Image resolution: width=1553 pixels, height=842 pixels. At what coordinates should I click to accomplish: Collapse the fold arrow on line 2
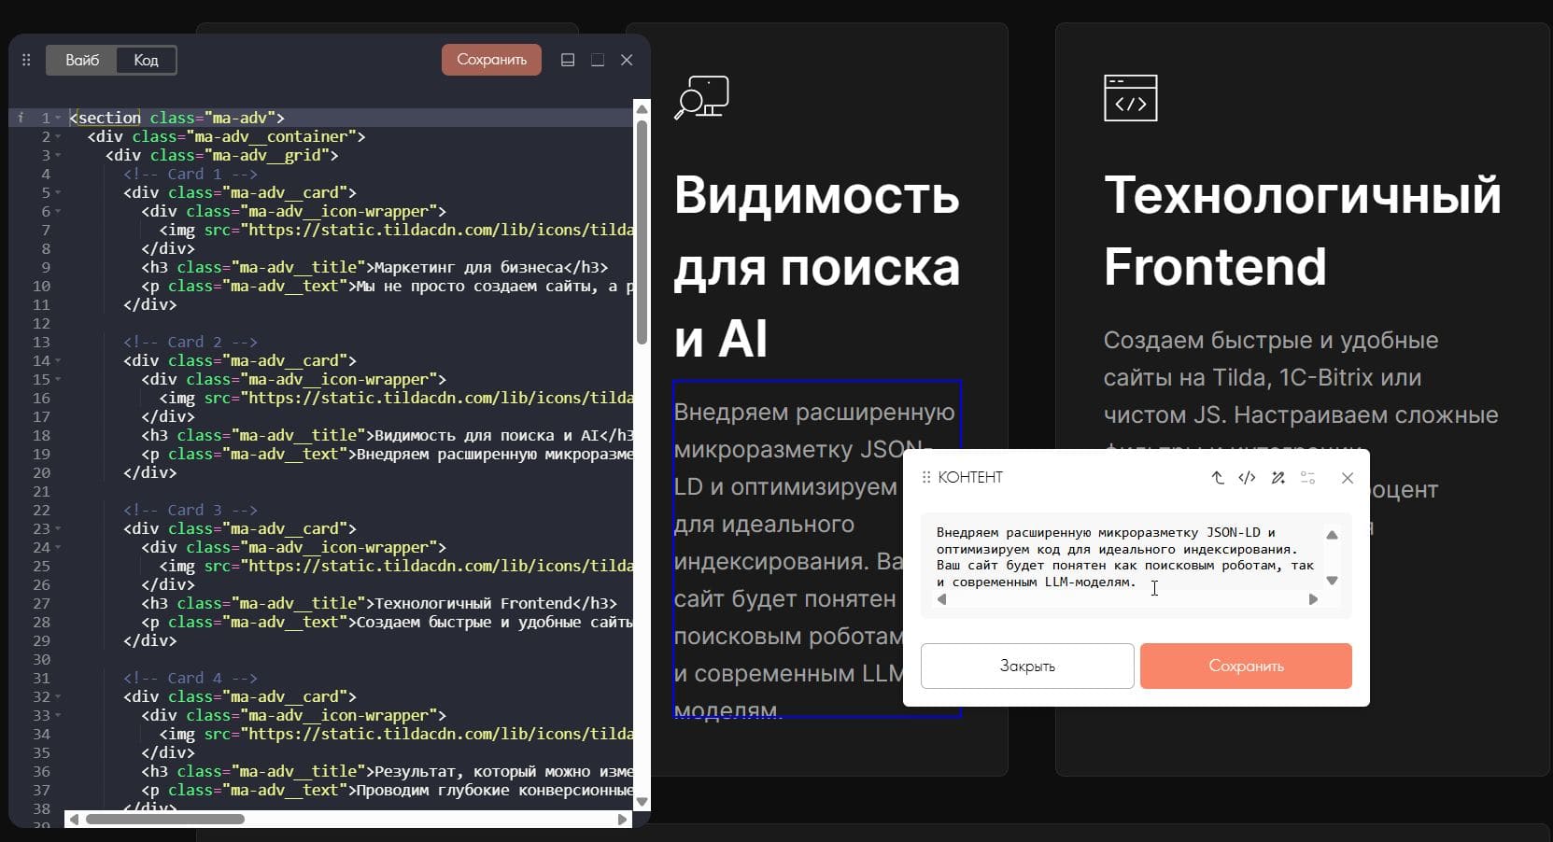click(58, 137)
